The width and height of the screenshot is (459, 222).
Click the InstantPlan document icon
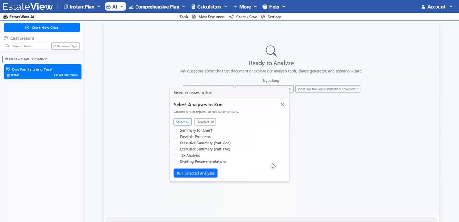66,7
